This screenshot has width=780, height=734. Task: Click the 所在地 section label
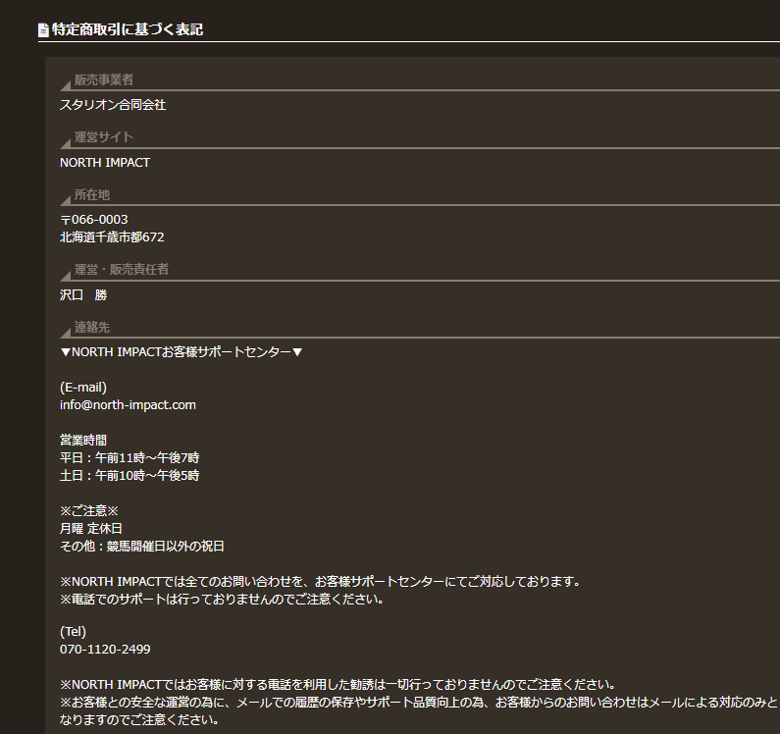pyautogui.click(x=92, y=194)
